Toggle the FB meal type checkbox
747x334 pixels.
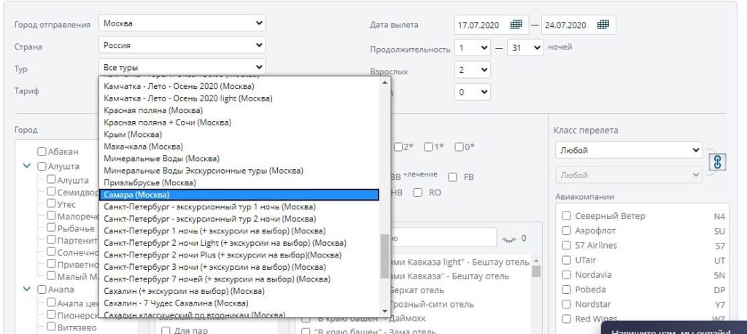pyautogui.click(x=452, y=176)
